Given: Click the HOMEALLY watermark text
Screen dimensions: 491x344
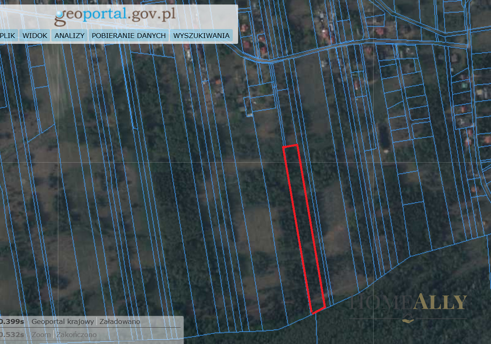Looking at the screenshot, I should coord(408,303).
